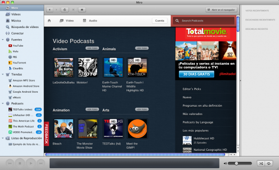
Task: Open TEDTalks (hd) thumbnail
Action: pyautogui.click(x=113, y=129)
